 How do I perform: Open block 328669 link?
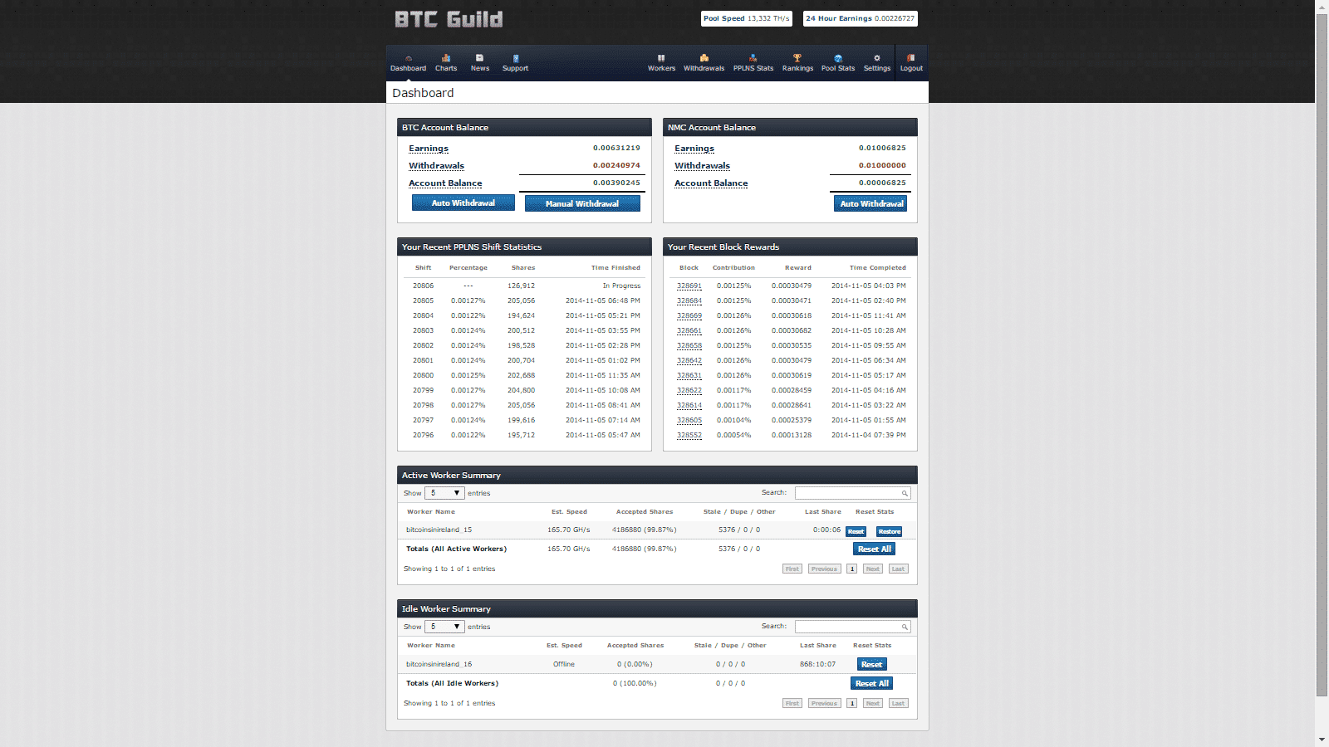[x=689, y=315]
